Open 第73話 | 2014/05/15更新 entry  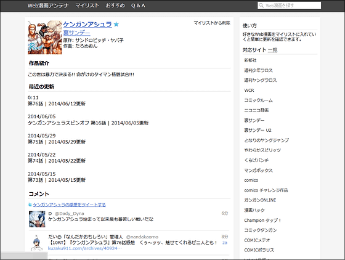pyautogui.click(x=57, y=180)
